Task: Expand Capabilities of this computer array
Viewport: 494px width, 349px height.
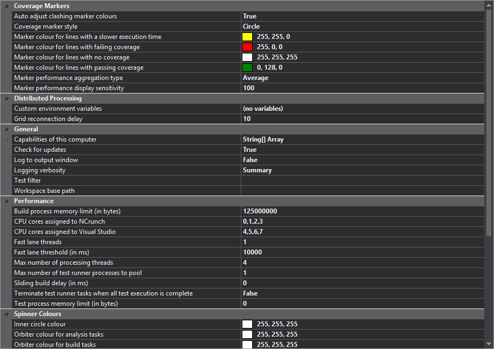Action: 6,139
